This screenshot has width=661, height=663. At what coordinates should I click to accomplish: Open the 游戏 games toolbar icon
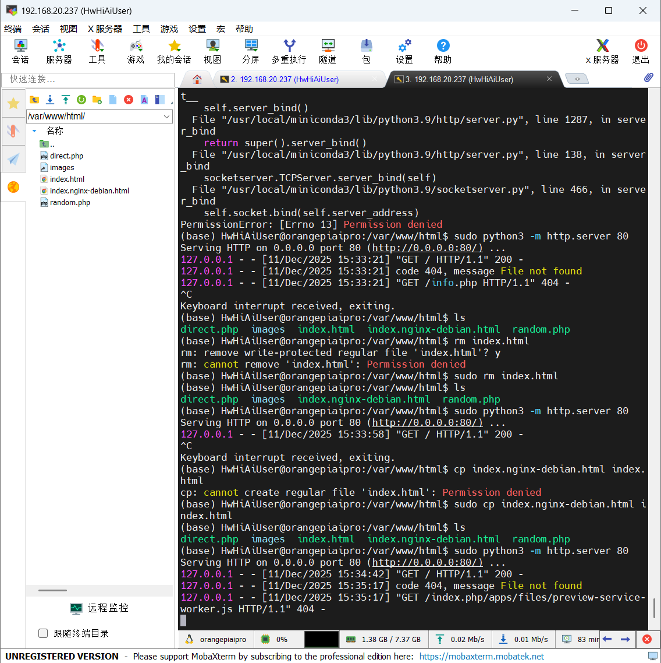point(136,52)
